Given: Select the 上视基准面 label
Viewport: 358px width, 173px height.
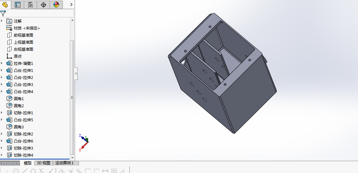Looking at the screenshot, I should point(24,42).
